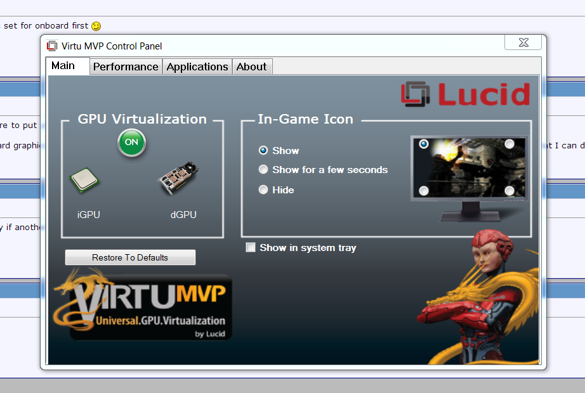Click the Virtu MVP Control Panel title text
This screenshot has width=585, height=393.
point(112,46)
